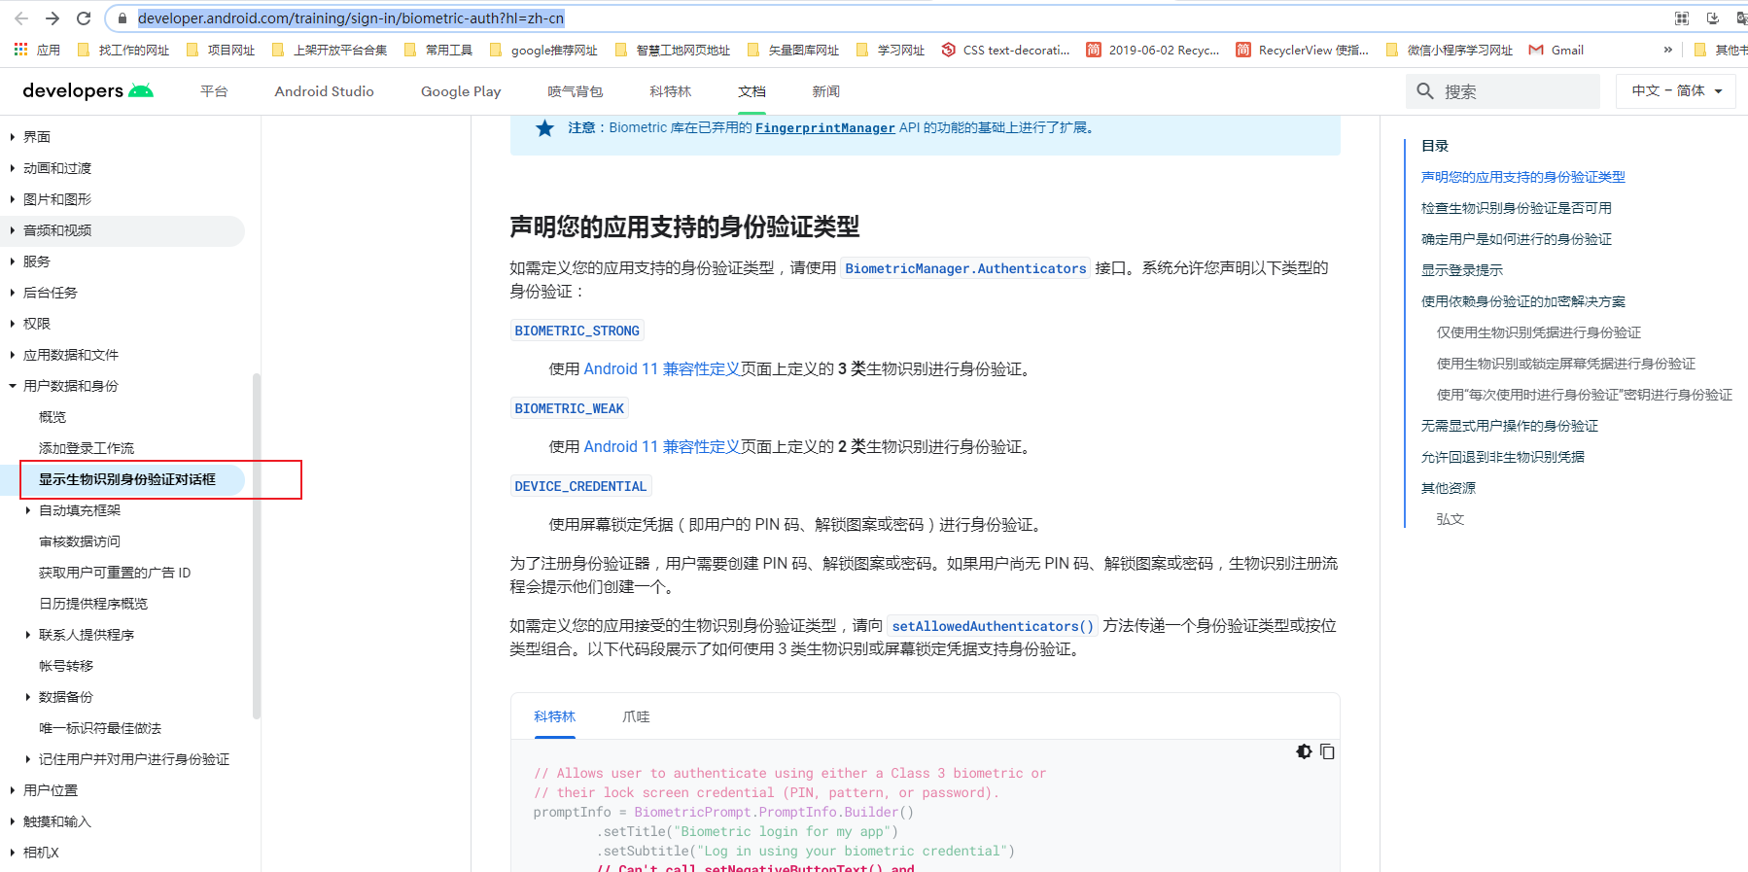Open the 喷气背包 nav tab
Screen dimensions: 1748x872
click(x=576, y=91)
